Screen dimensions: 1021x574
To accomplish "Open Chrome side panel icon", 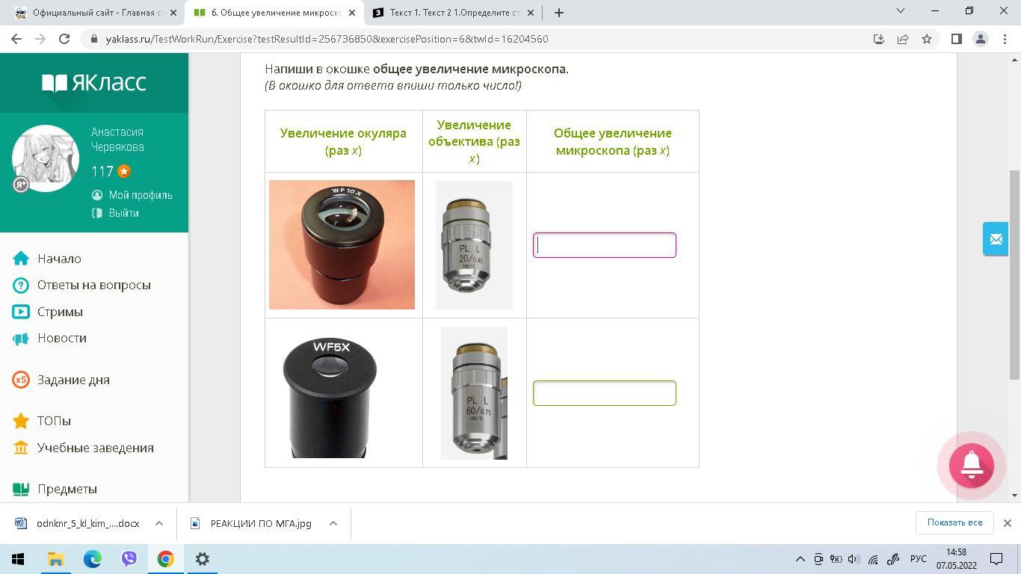I will click(956, 39).
